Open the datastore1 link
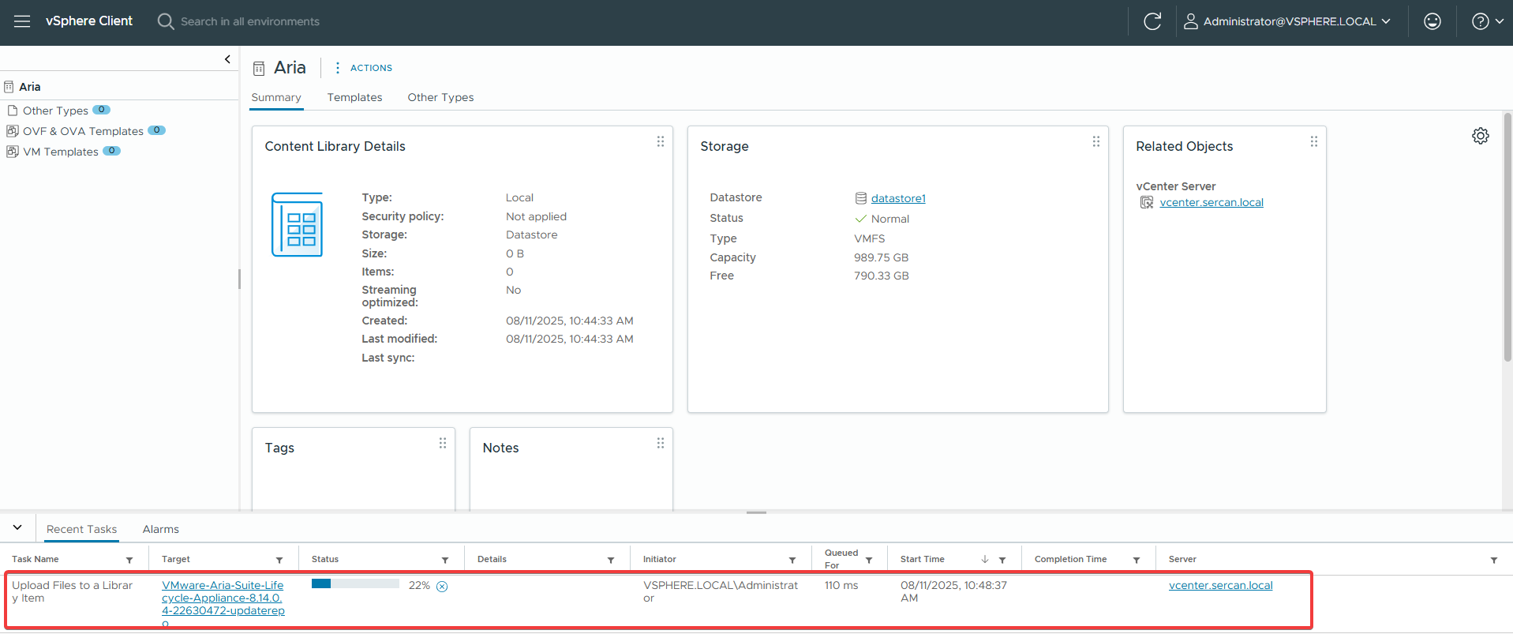This screenshot has width=1513, height=634. 898,198
